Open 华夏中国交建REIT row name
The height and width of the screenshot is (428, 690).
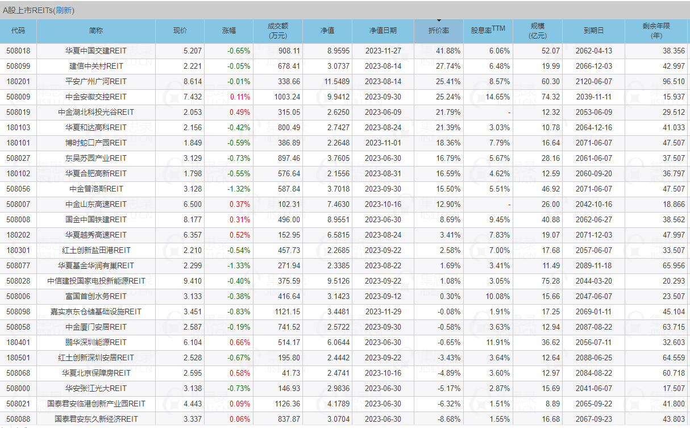(96, 51)
